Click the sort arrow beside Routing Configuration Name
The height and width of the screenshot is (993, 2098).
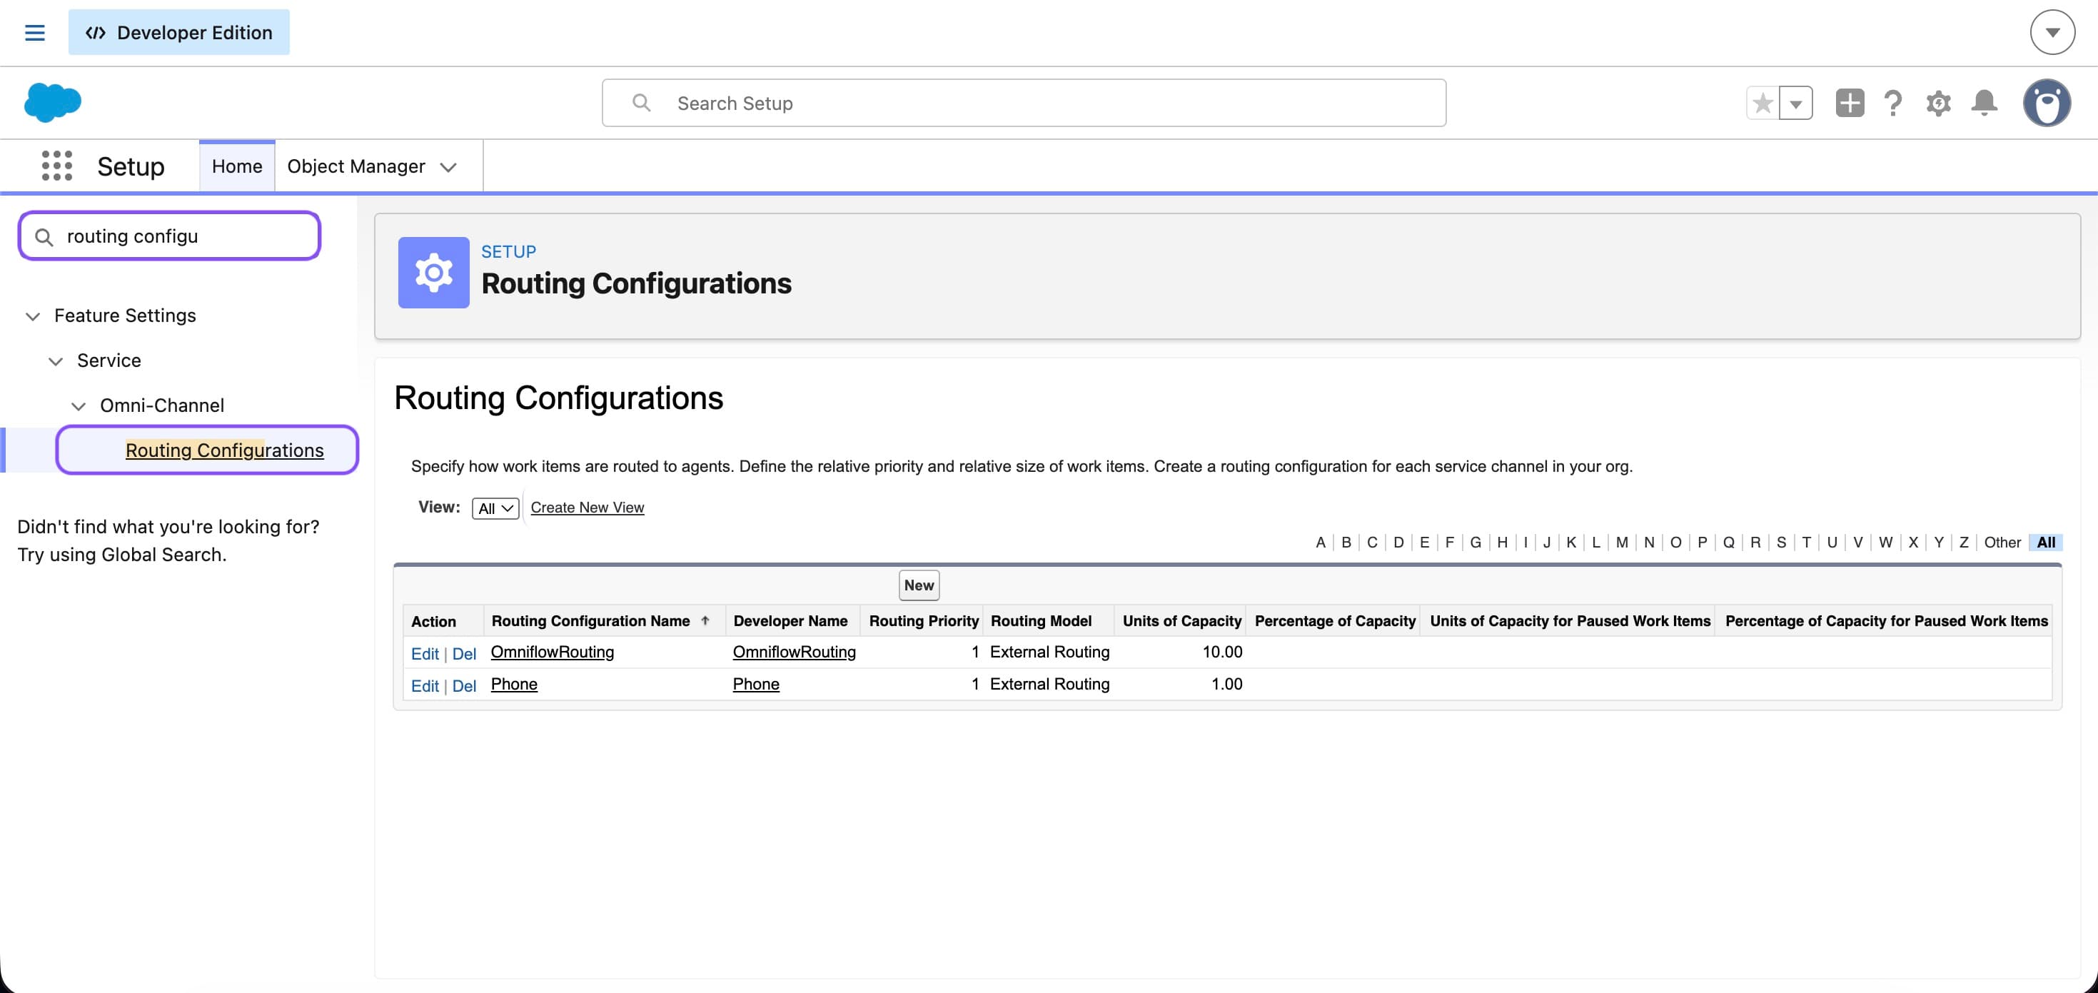(705, 620)
